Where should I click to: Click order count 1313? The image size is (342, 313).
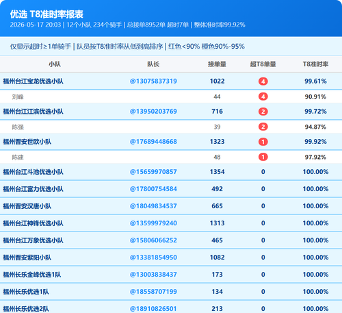(217, 223)
